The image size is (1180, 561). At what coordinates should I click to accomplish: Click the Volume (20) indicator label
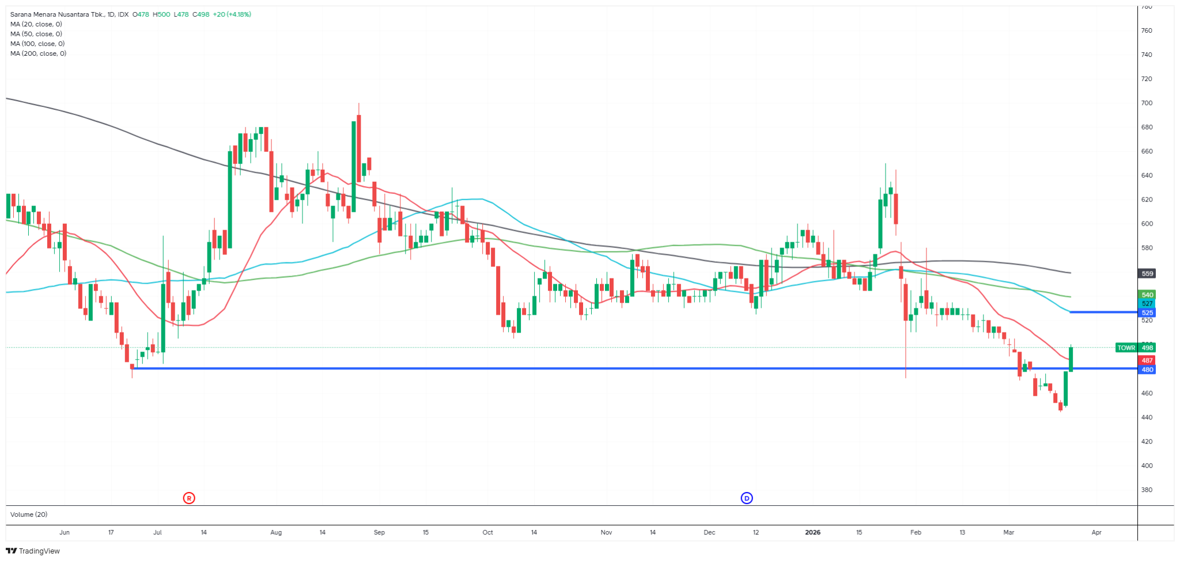(x=29, y=514)
